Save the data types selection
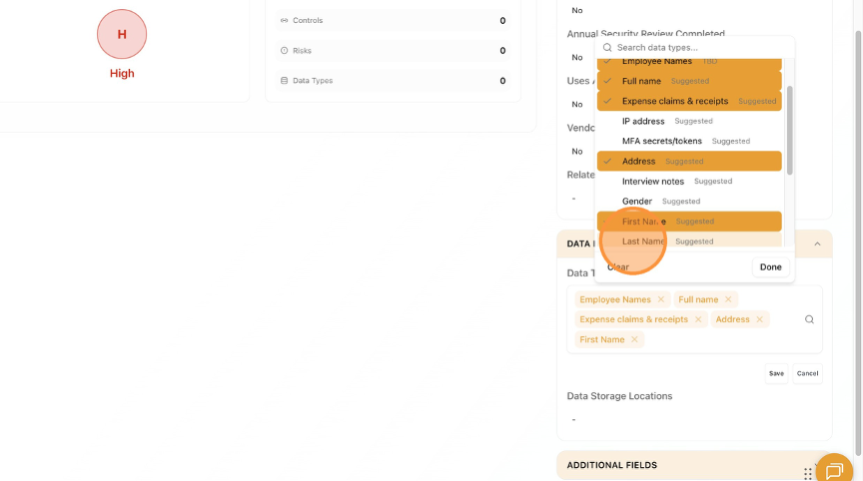The image size is (863, 481). pos(776,373)
